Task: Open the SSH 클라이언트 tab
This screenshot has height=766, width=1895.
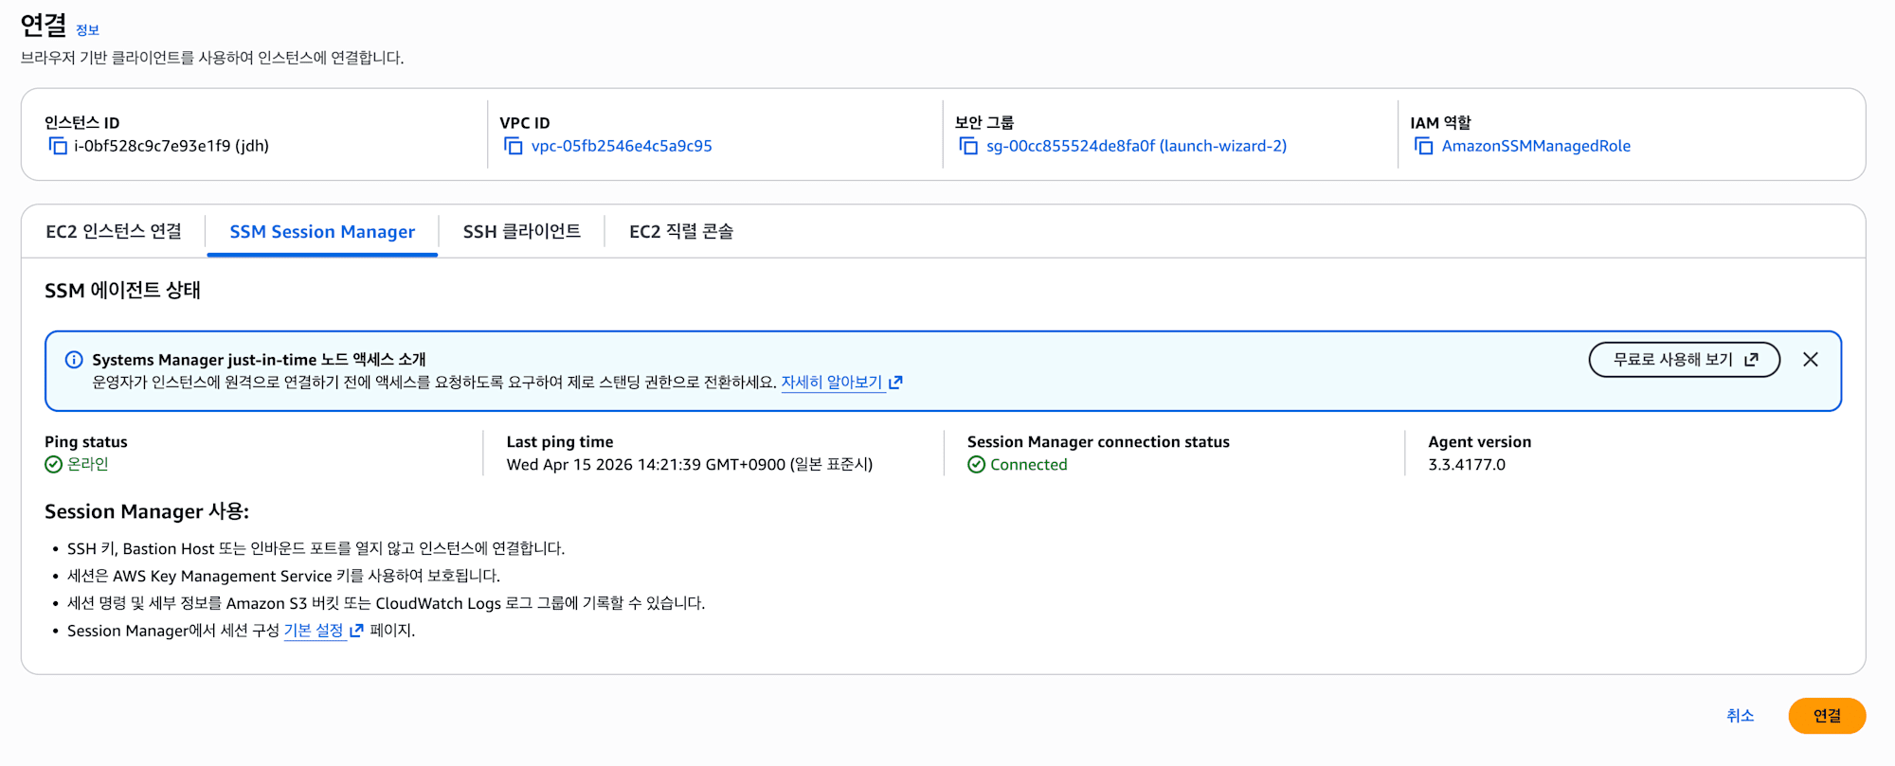Action: 521,232
